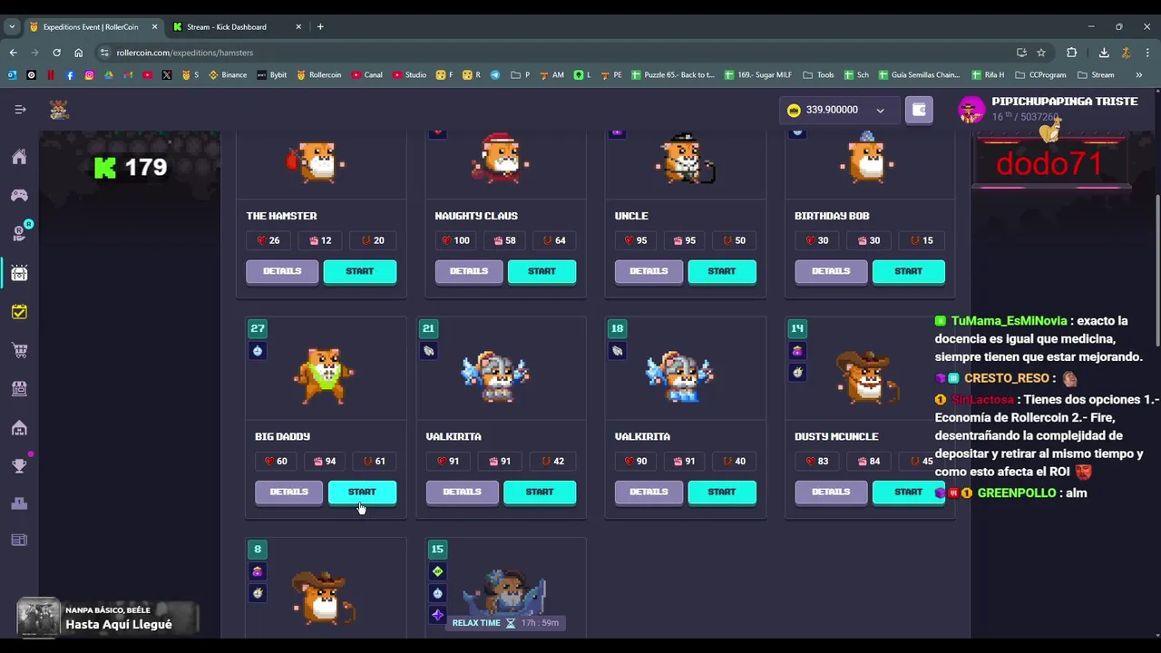View Details for Dusty McUncle
Screen dimensions: 1161x653
click(831, 492)
